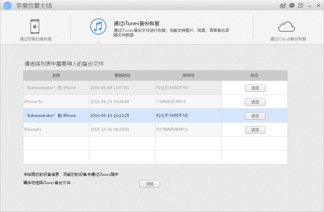Click the 名称 column header
This screenshot has width=324, height=212.
(56, 75)
